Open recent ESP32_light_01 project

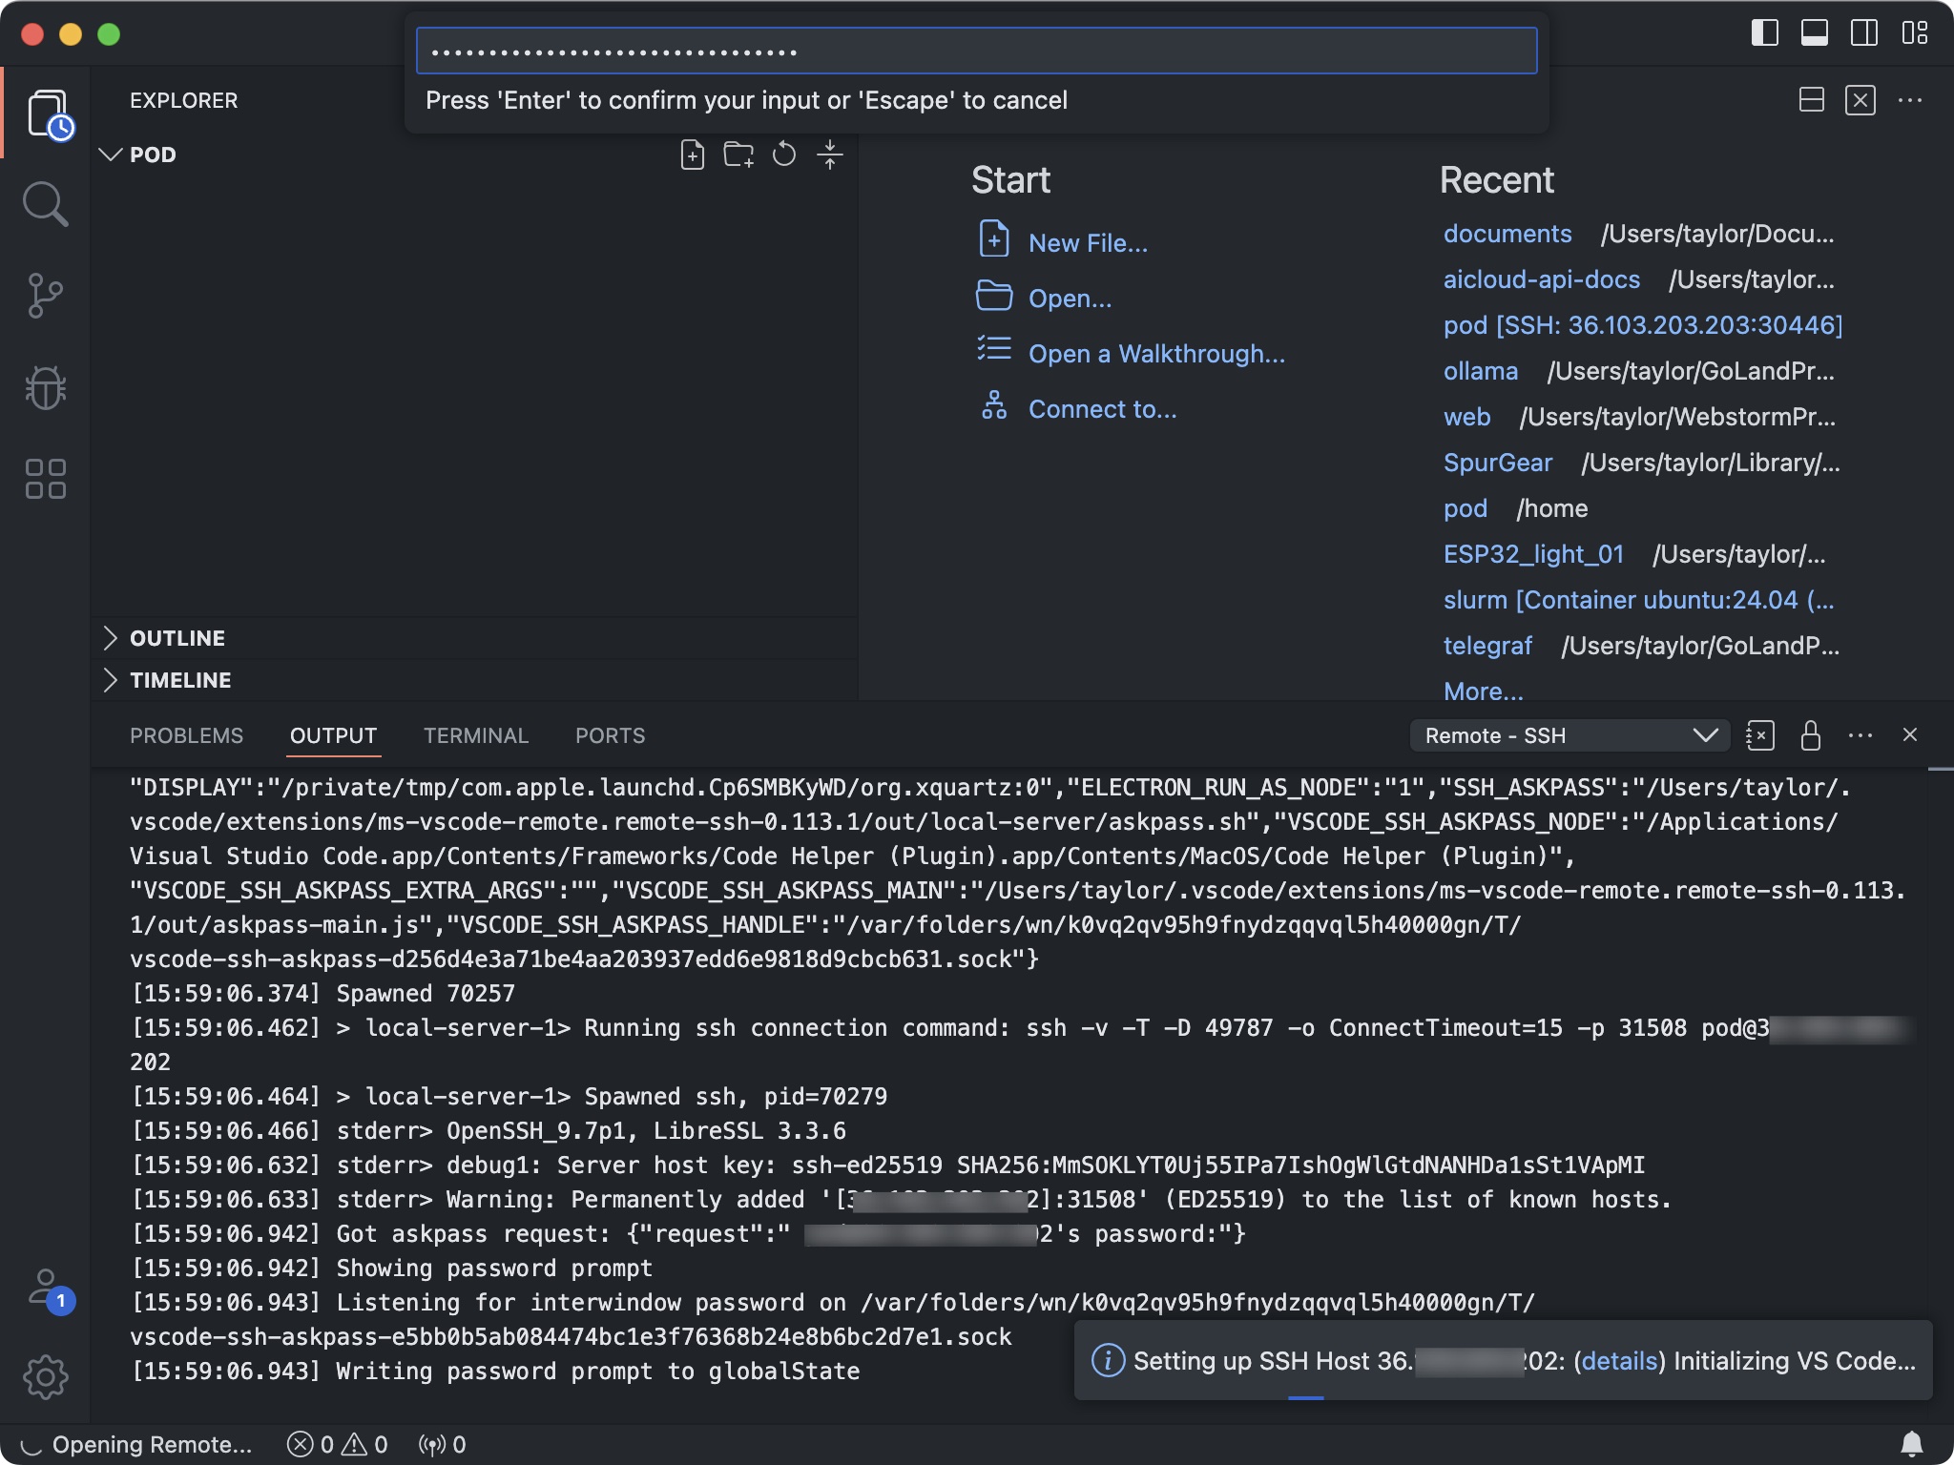click(1533, 554)
